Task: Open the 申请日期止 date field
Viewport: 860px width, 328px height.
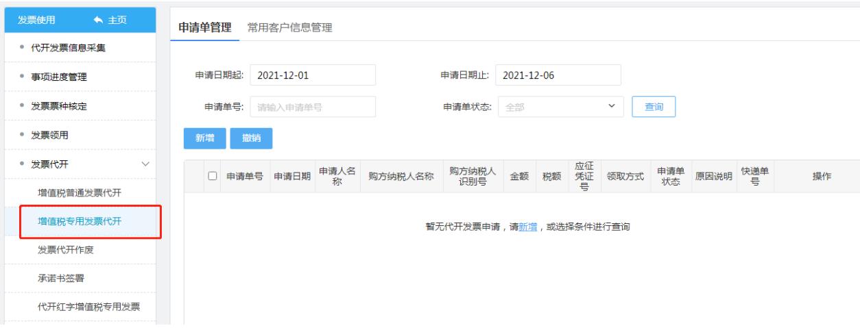Action: point(558,75)
